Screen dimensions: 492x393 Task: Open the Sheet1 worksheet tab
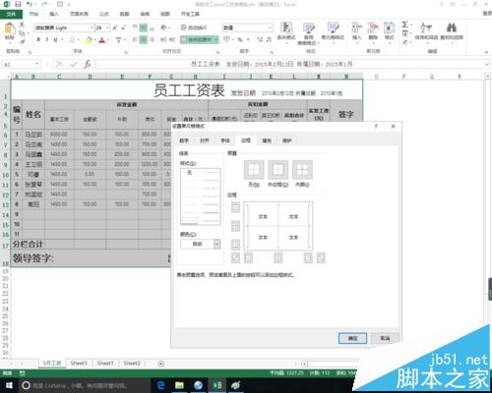pos(105,364)
